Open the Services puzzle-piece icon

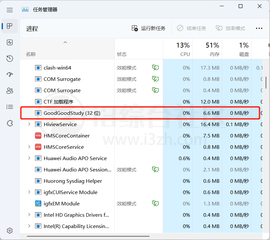coord(10,123)
